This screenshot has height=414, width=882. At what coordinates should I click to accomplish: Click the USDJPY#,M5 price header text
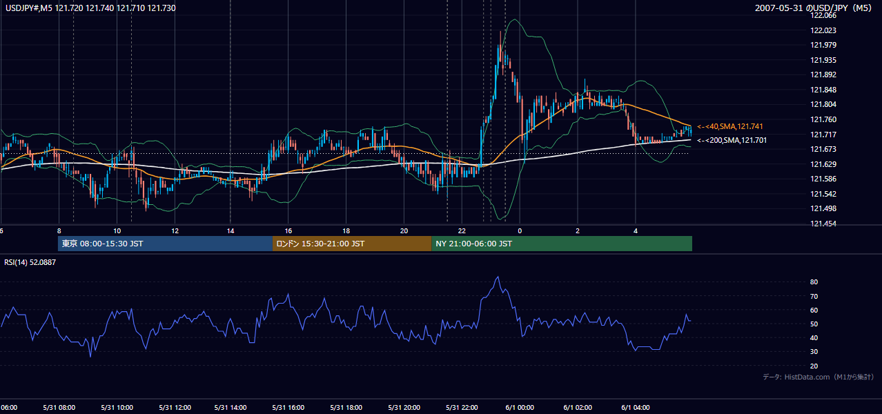coord(90,8)
